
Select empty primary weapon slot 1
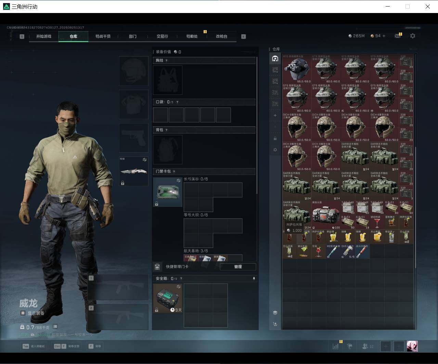118,287
